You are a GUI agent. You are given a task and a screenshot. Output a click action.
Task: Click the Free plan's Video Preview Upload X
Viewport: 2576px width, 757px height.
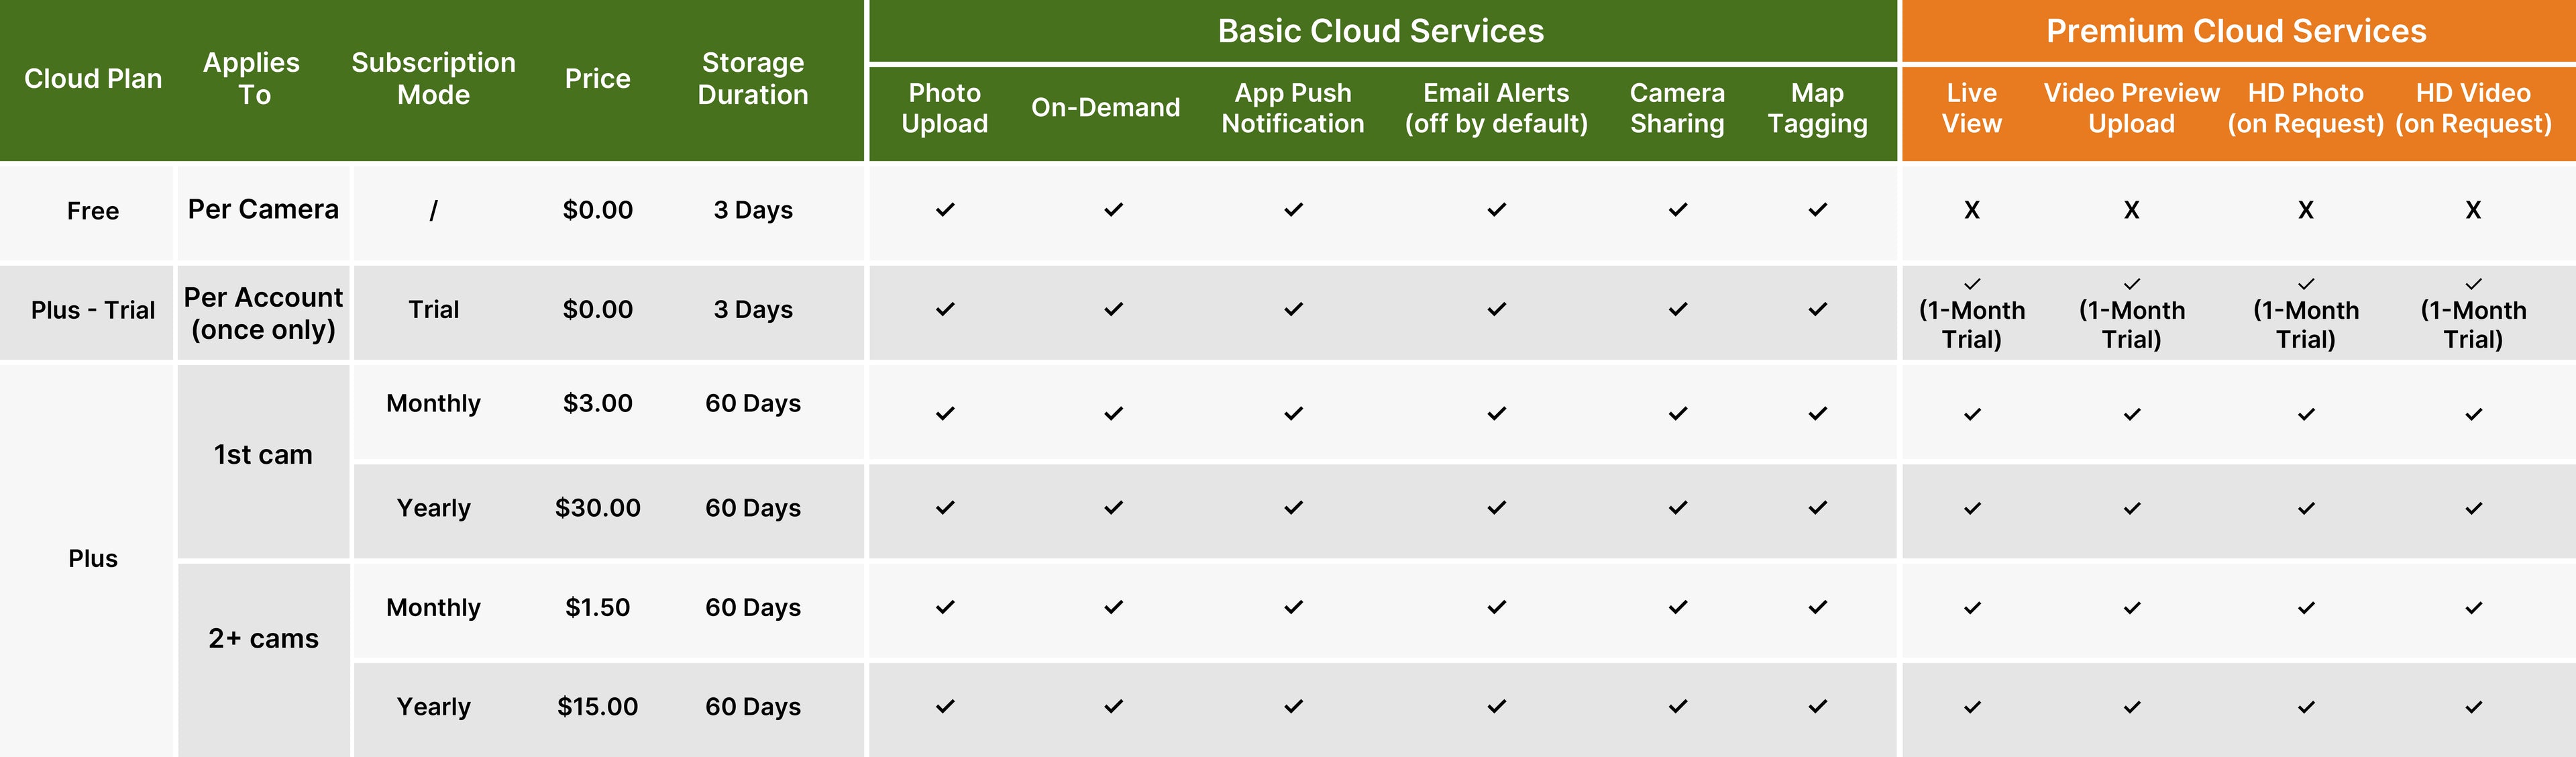point(2131,210)
